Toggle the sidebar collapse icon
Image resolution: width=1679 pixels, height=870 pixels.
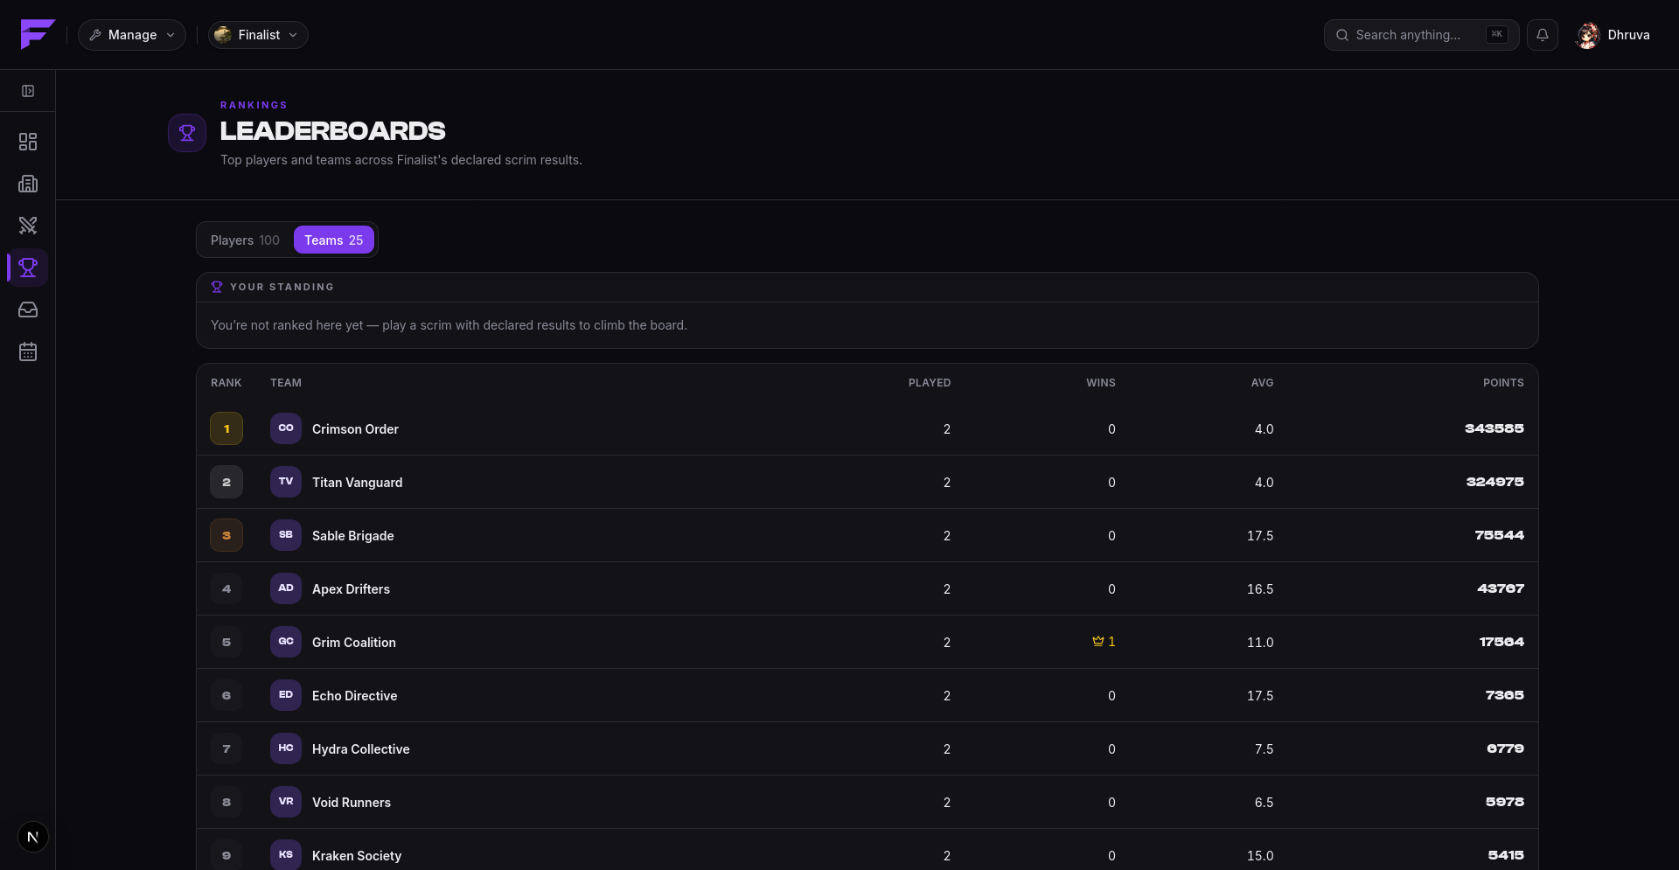[x=28, y=91]
